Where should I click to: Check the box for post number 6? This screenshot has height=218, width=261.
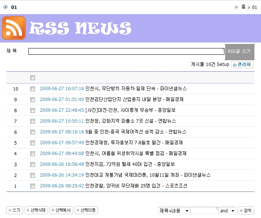[33, 132]
